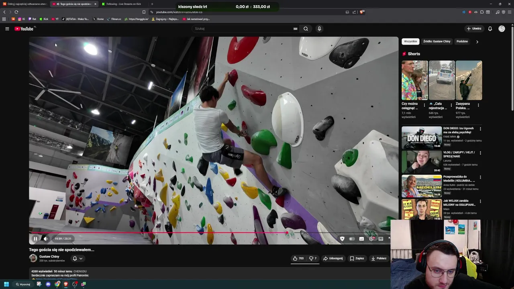Go back in browser history
Viewport: 514px width, 289px height.
tap(4, 12)
